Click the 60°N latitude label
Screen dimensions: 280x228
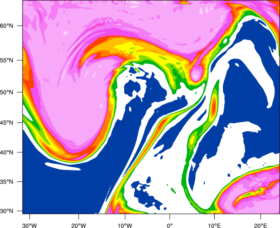coord(7,26)
